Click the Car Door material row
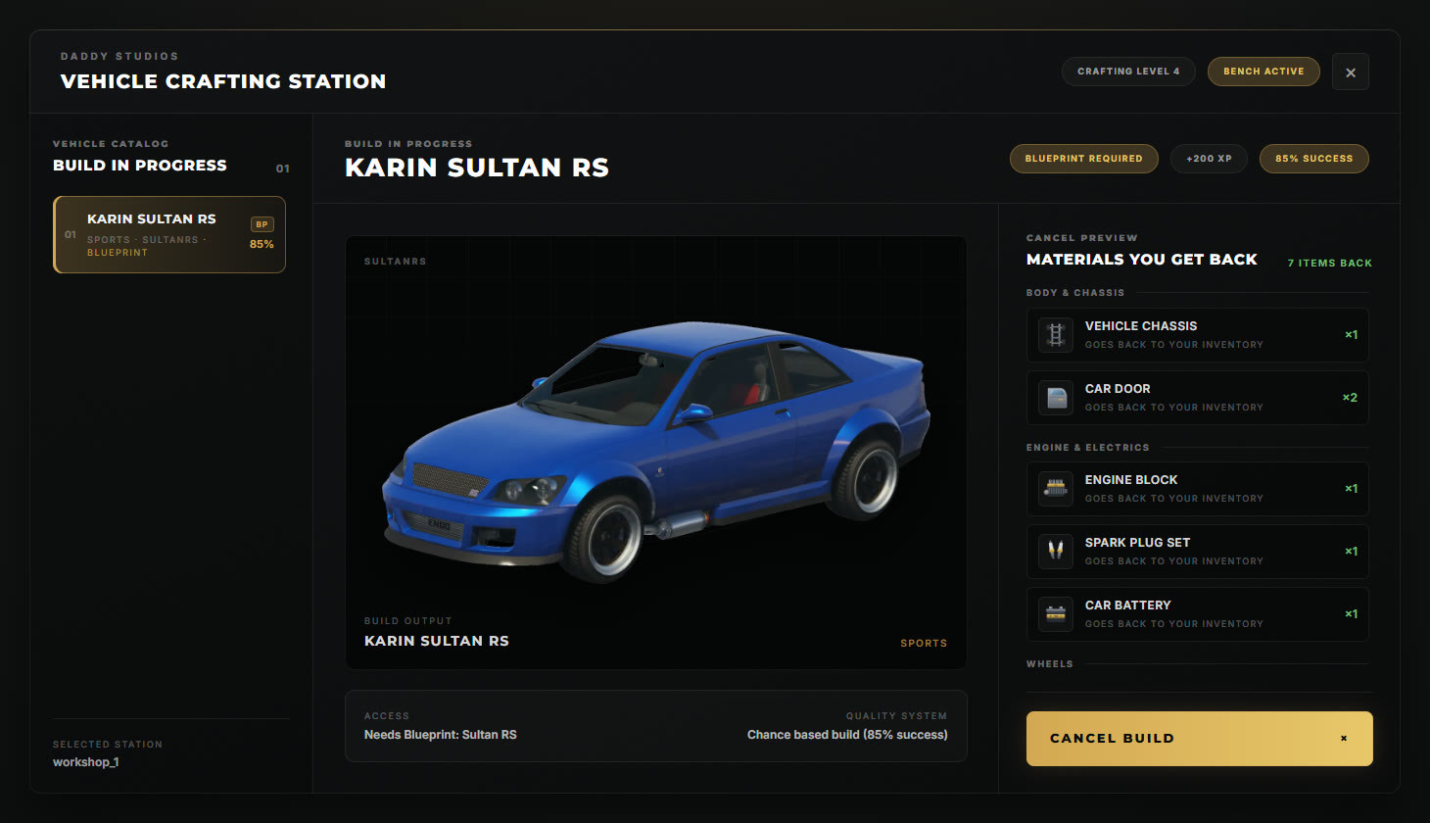The width and height of the screenshot is (1430, 823). pos(1198,398)
